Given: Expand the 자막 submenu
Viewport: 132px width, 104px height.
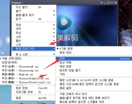Looking at the screenshot, I should 34,29.
